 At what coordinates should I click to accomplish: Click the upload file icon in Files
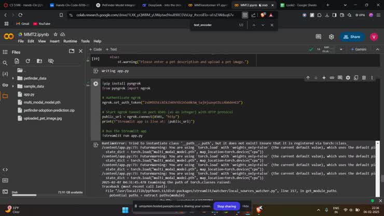17,61
